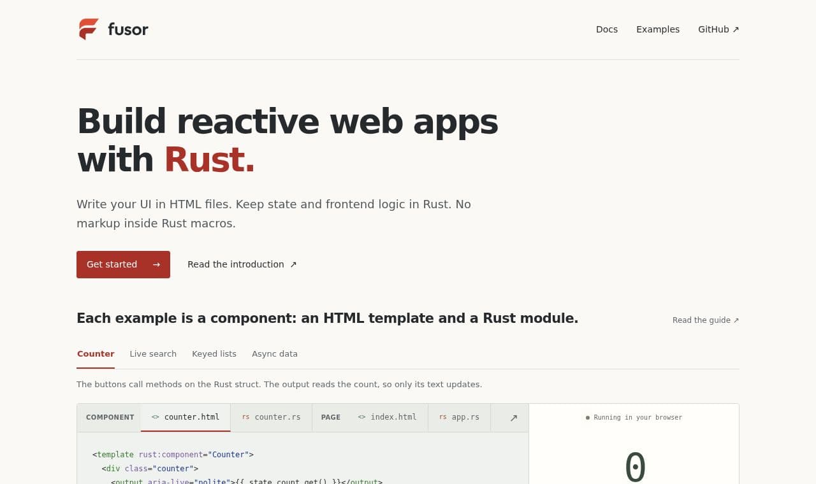Select the counter.html file tab
The image size is (816, 484).
pyautogui.click(x=186, y=418)
